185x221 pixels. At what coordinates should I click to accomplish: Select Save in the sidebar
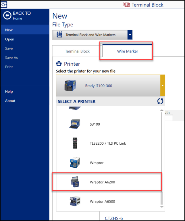[25, 48]
